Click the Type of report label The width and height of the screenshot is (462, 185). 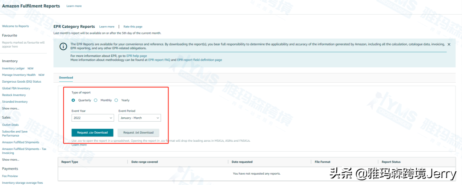81,92
